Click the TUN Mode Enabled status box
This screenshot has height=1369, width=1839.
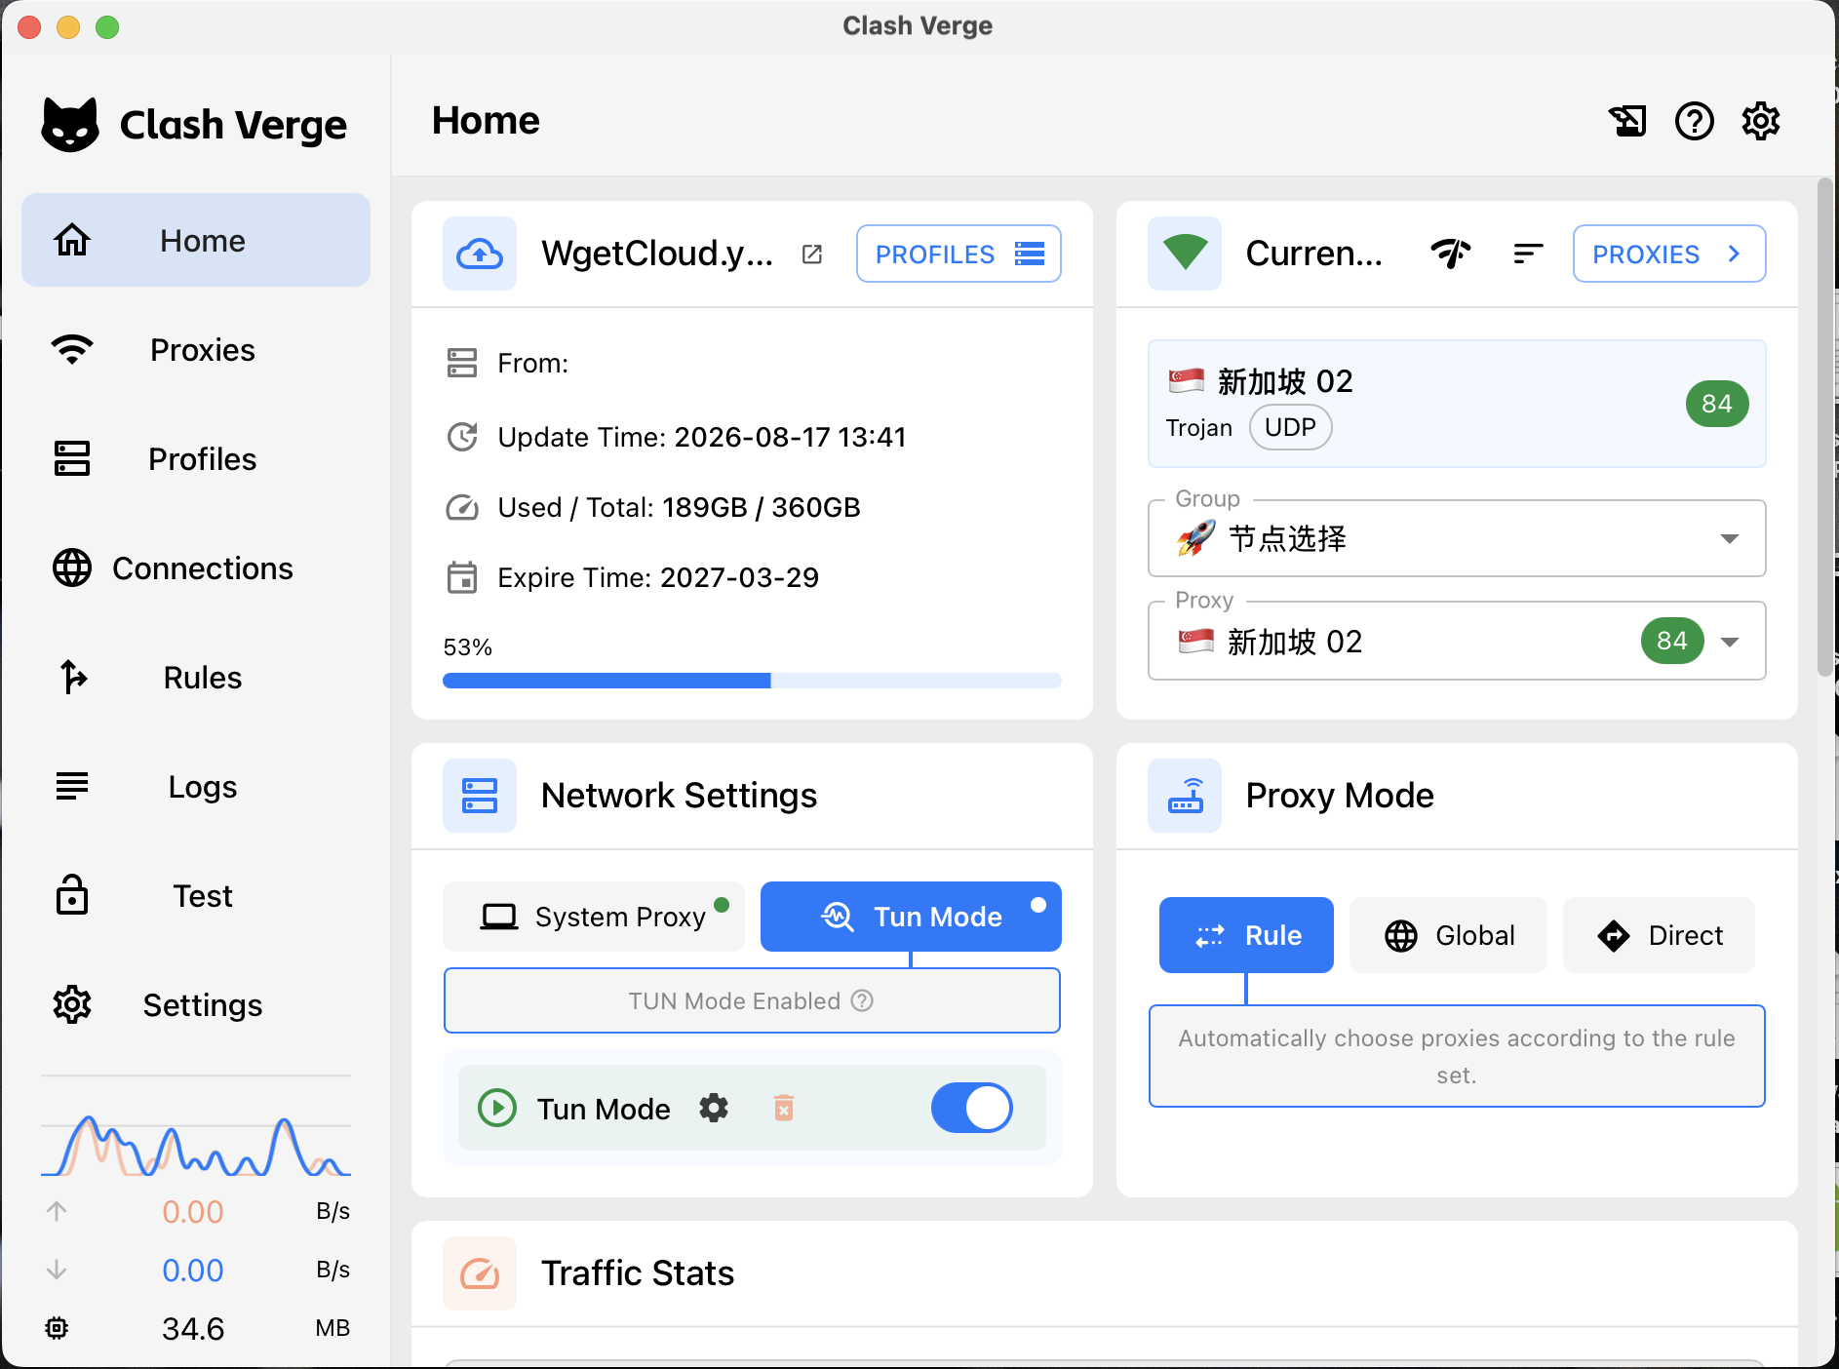point(752,1000)
